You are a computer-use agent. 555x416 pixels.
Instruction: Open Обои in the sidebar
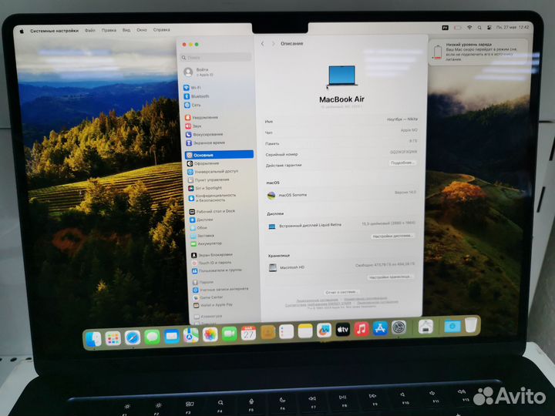coord(199,228)
